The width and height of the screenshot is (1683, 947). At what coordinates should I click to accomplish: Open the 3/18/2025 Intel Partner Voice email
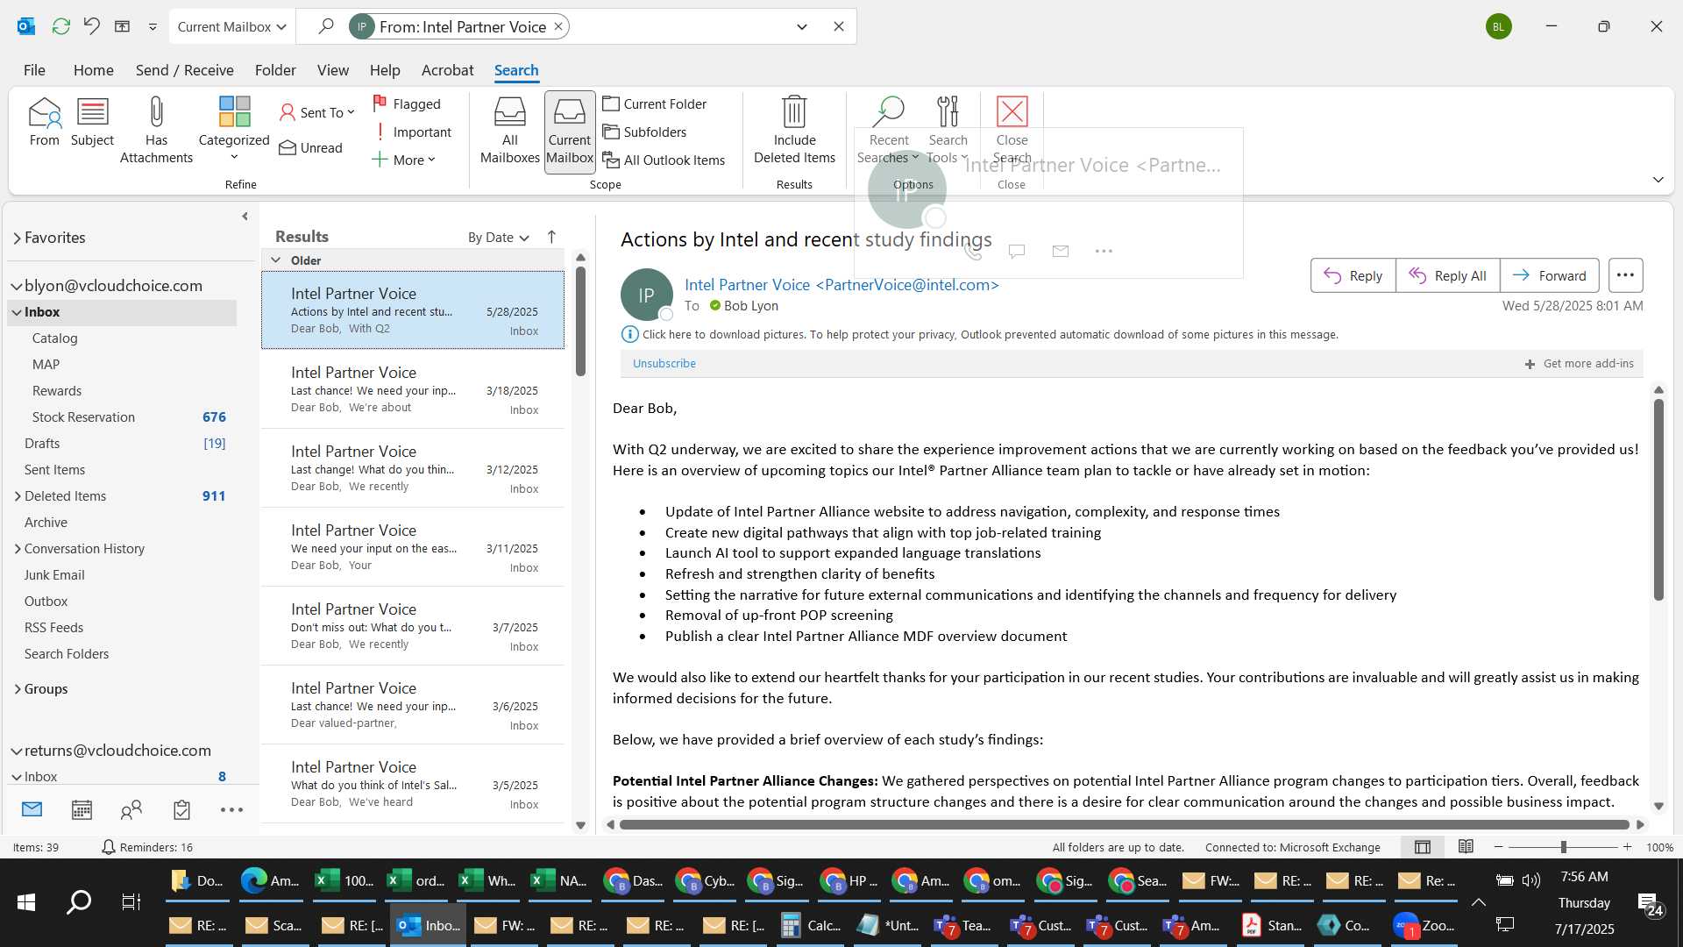413,389
